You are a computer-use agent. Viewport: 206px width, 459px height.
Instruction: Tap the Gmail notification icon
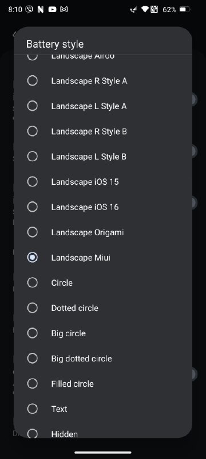point(64,9)
